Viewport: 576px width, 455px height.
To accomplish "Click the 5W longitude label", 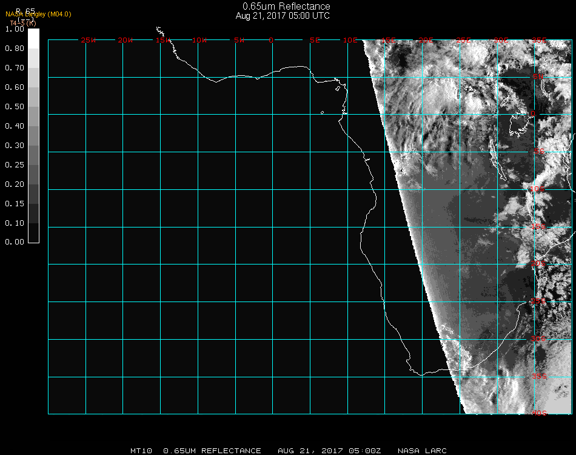I will pos(239,41).
